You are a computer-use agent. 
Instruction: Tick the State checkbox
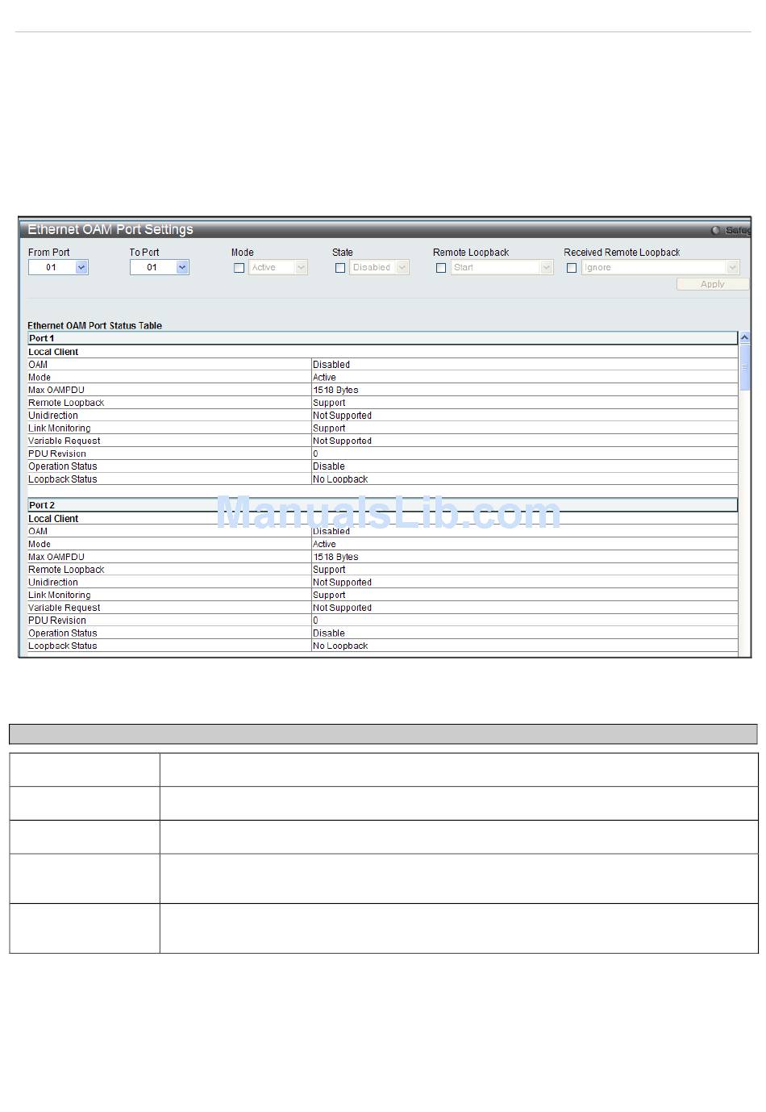click(x=340, y=268)
